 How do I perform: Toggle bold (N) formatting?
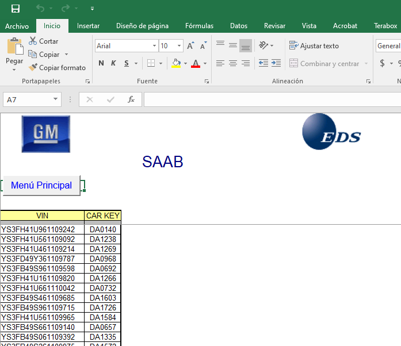click(x=101, y=63)
